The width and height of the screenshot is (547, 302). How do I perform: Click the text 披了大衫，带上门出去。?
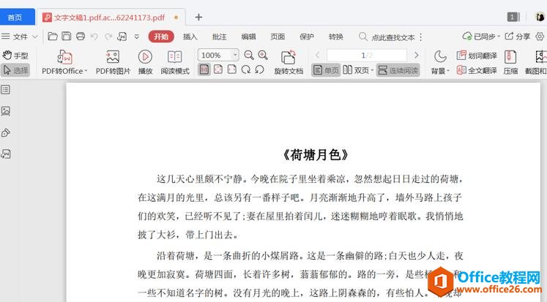(188, 235)
